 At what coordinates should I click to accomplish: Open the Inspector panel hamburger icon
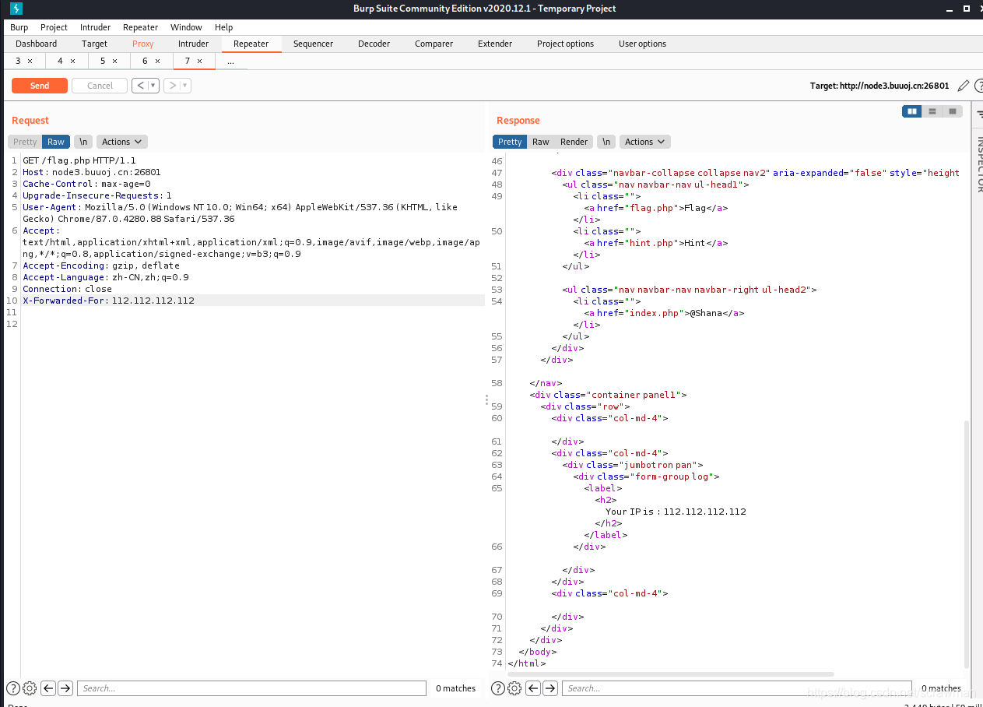(x=978, y=114)
